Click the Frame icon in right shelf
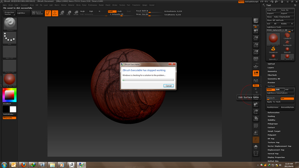The image size is (299, 168). point(256,98)
